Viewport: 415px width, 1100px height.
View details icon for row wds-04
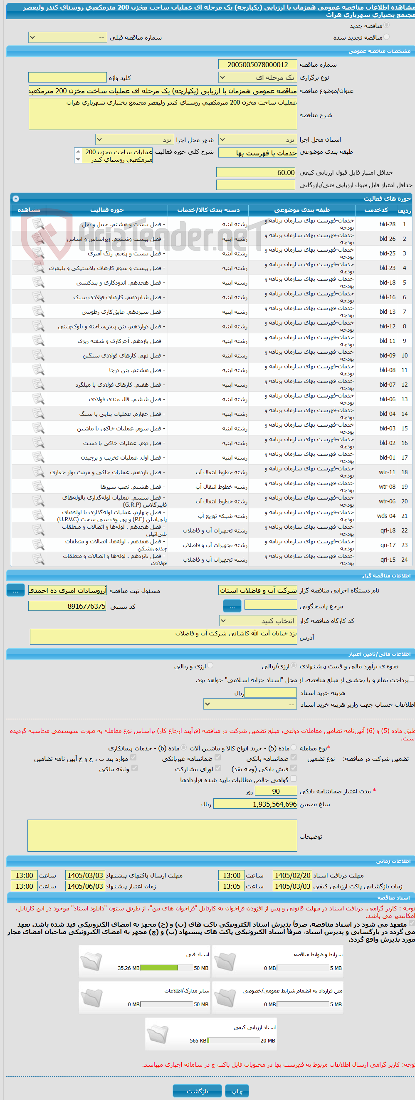tap(38, 515)
